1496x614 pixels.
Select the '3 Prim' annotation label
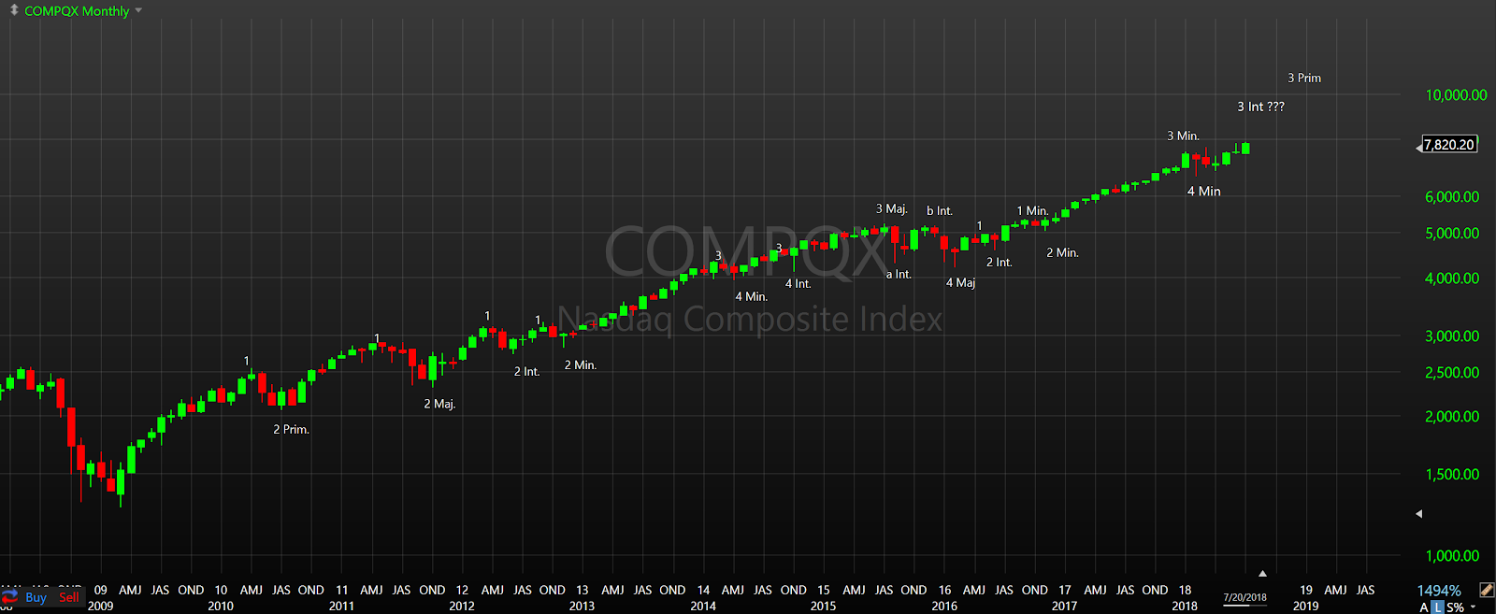pyautogui.click(x=1304, y=78)
